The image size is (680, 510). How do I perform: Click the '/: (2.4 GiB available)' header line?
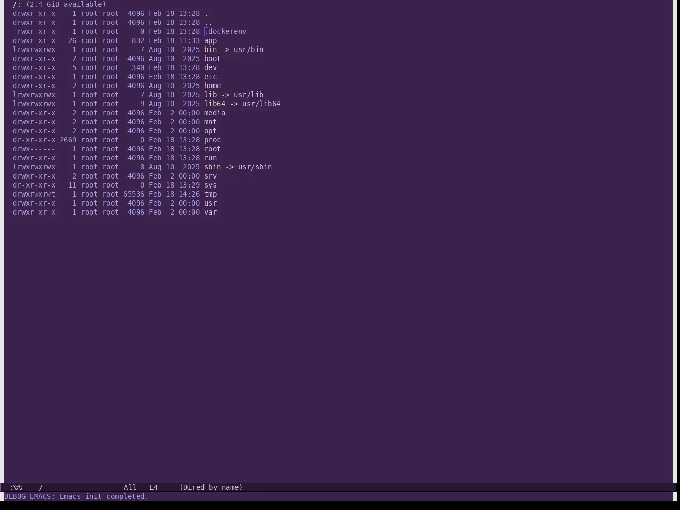point(59,4)
